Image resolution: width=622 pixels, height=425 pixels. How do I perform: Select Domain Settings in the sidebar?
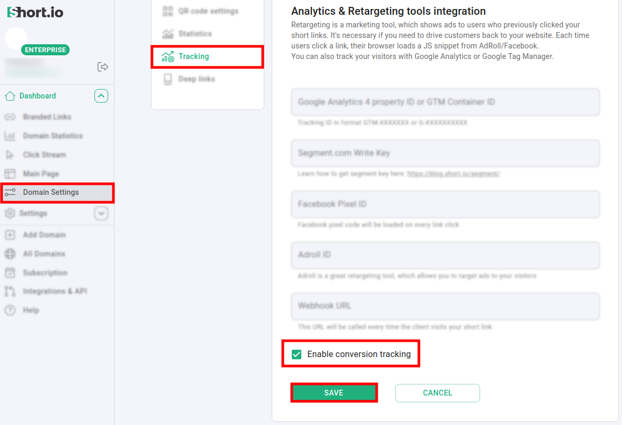51,192
